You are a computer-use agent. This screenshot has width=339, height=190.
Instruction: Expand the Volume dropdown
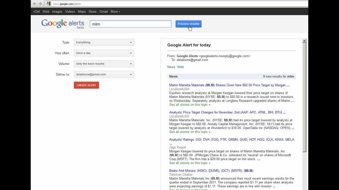(104, 64)
